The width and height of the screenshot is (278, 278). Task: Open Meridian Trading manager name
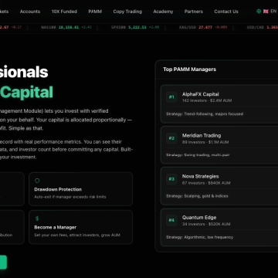point(202,135)
